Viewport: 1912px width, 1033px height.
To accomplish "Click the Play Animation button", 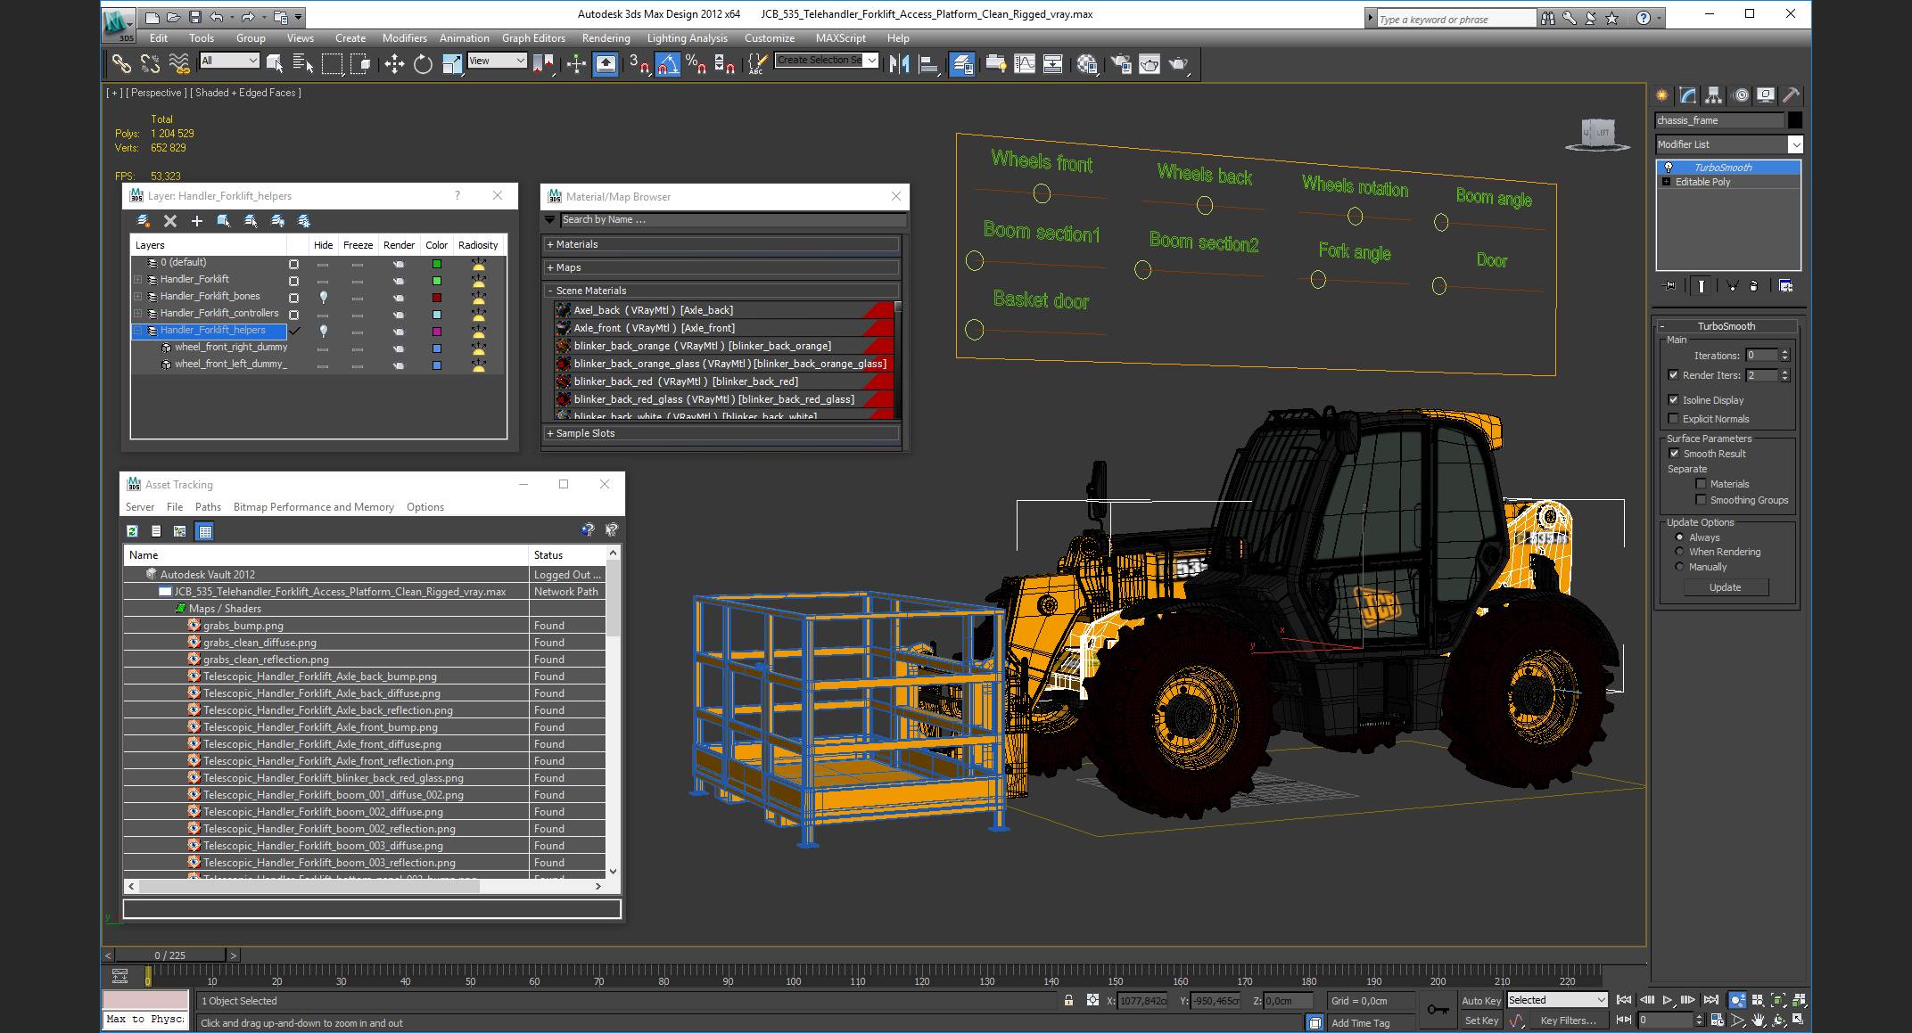I will (x=1668, y=1000).
